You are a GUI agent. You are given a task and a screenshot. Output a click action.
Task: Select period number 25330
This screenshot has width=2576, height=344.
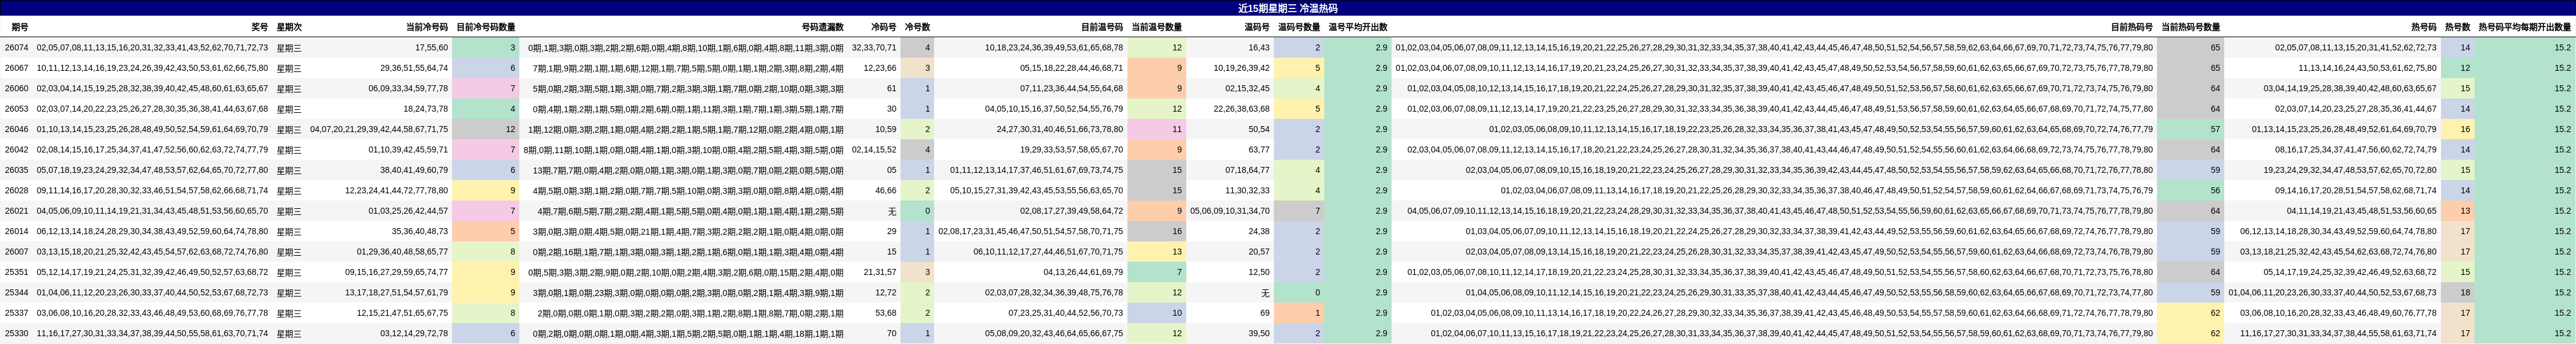[17, 333]
